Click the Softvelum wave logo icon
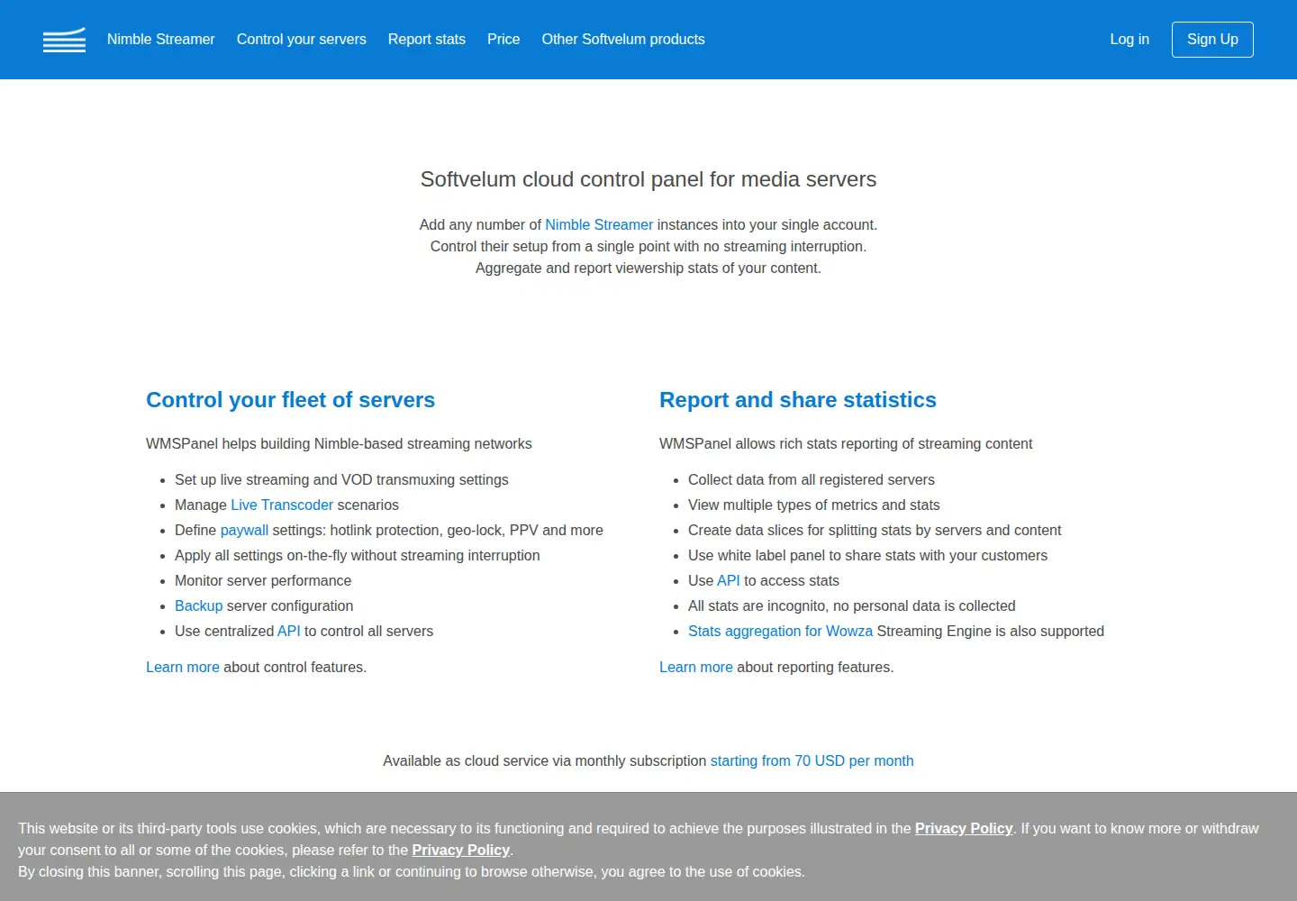 click(x=64, y=40)
